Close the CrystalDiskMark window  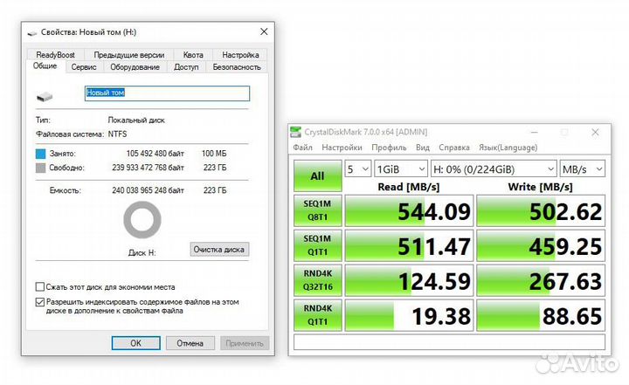point(595,132)
